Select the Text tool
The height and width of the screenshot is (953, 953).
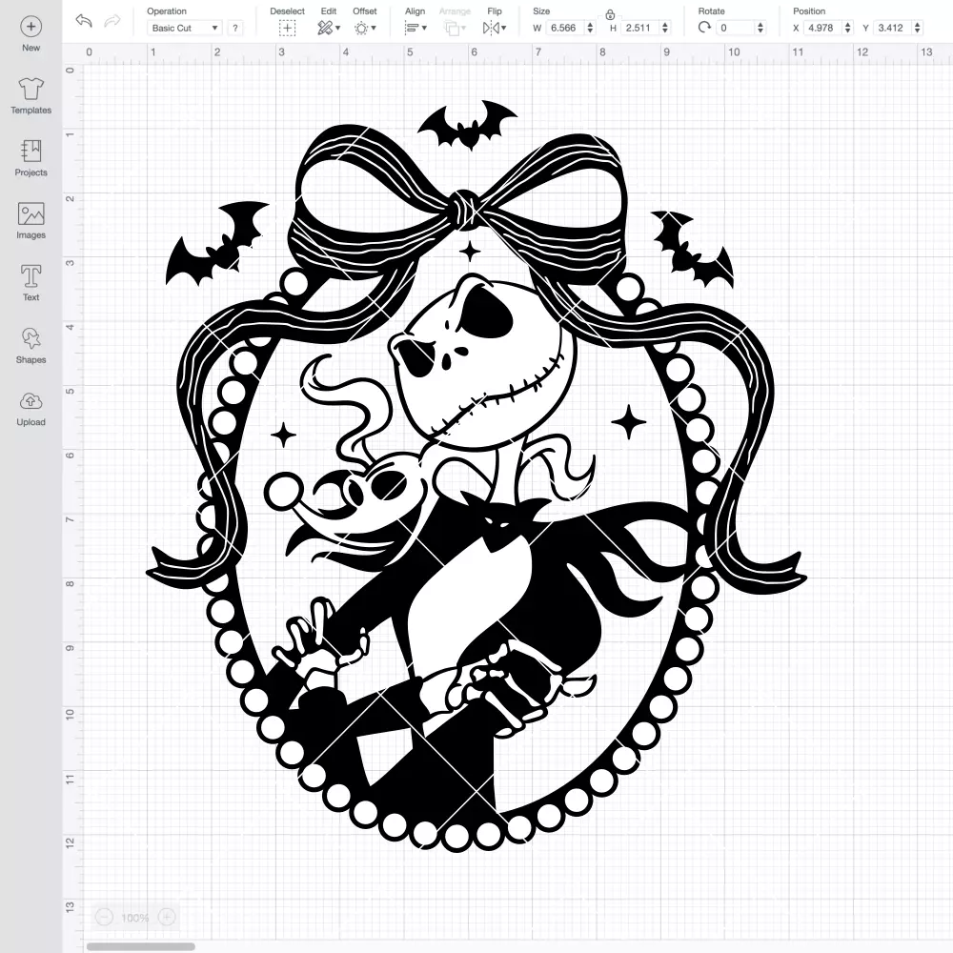click(x=31, y=283)
